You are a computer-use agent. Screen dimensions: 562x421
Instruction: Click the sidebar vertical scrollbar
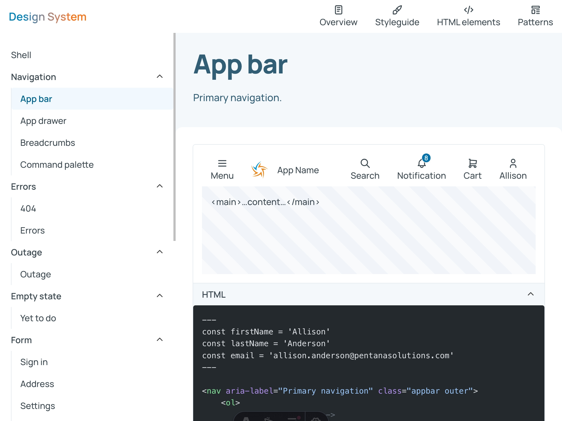coord(174,137)
